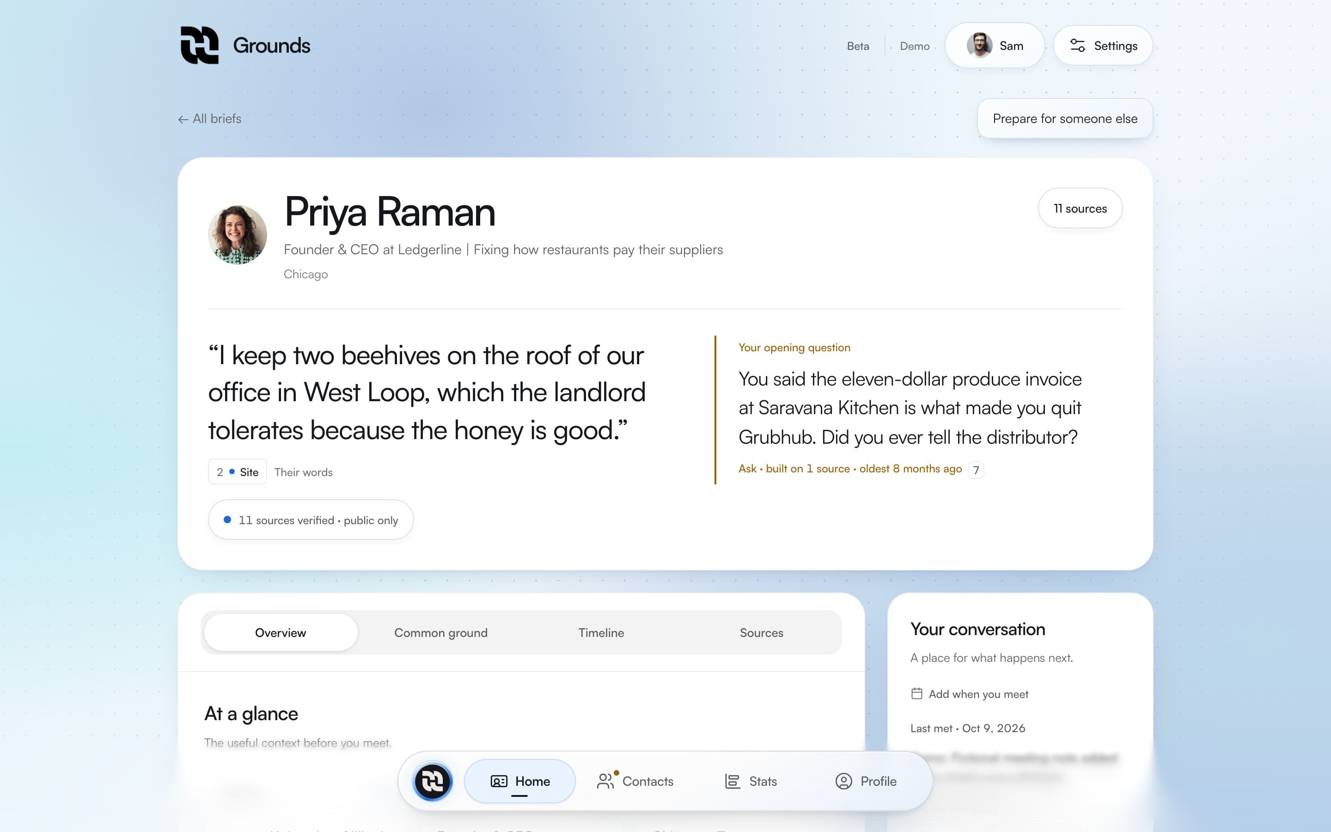The width and height of the screenshot is (1331, 832).
Task: Click the Profile person icon in dock
Action: tap(844, 781)
